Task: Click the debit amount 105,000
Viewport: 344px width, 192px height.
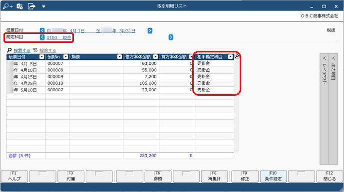Action: pyautogui.click(x=148, y=83)
